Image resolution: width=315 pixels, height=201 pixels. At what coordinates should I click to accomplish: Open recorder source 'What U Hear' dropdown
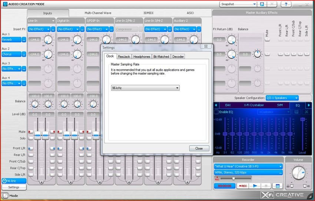pyautogui.click(x=248, y=166)
